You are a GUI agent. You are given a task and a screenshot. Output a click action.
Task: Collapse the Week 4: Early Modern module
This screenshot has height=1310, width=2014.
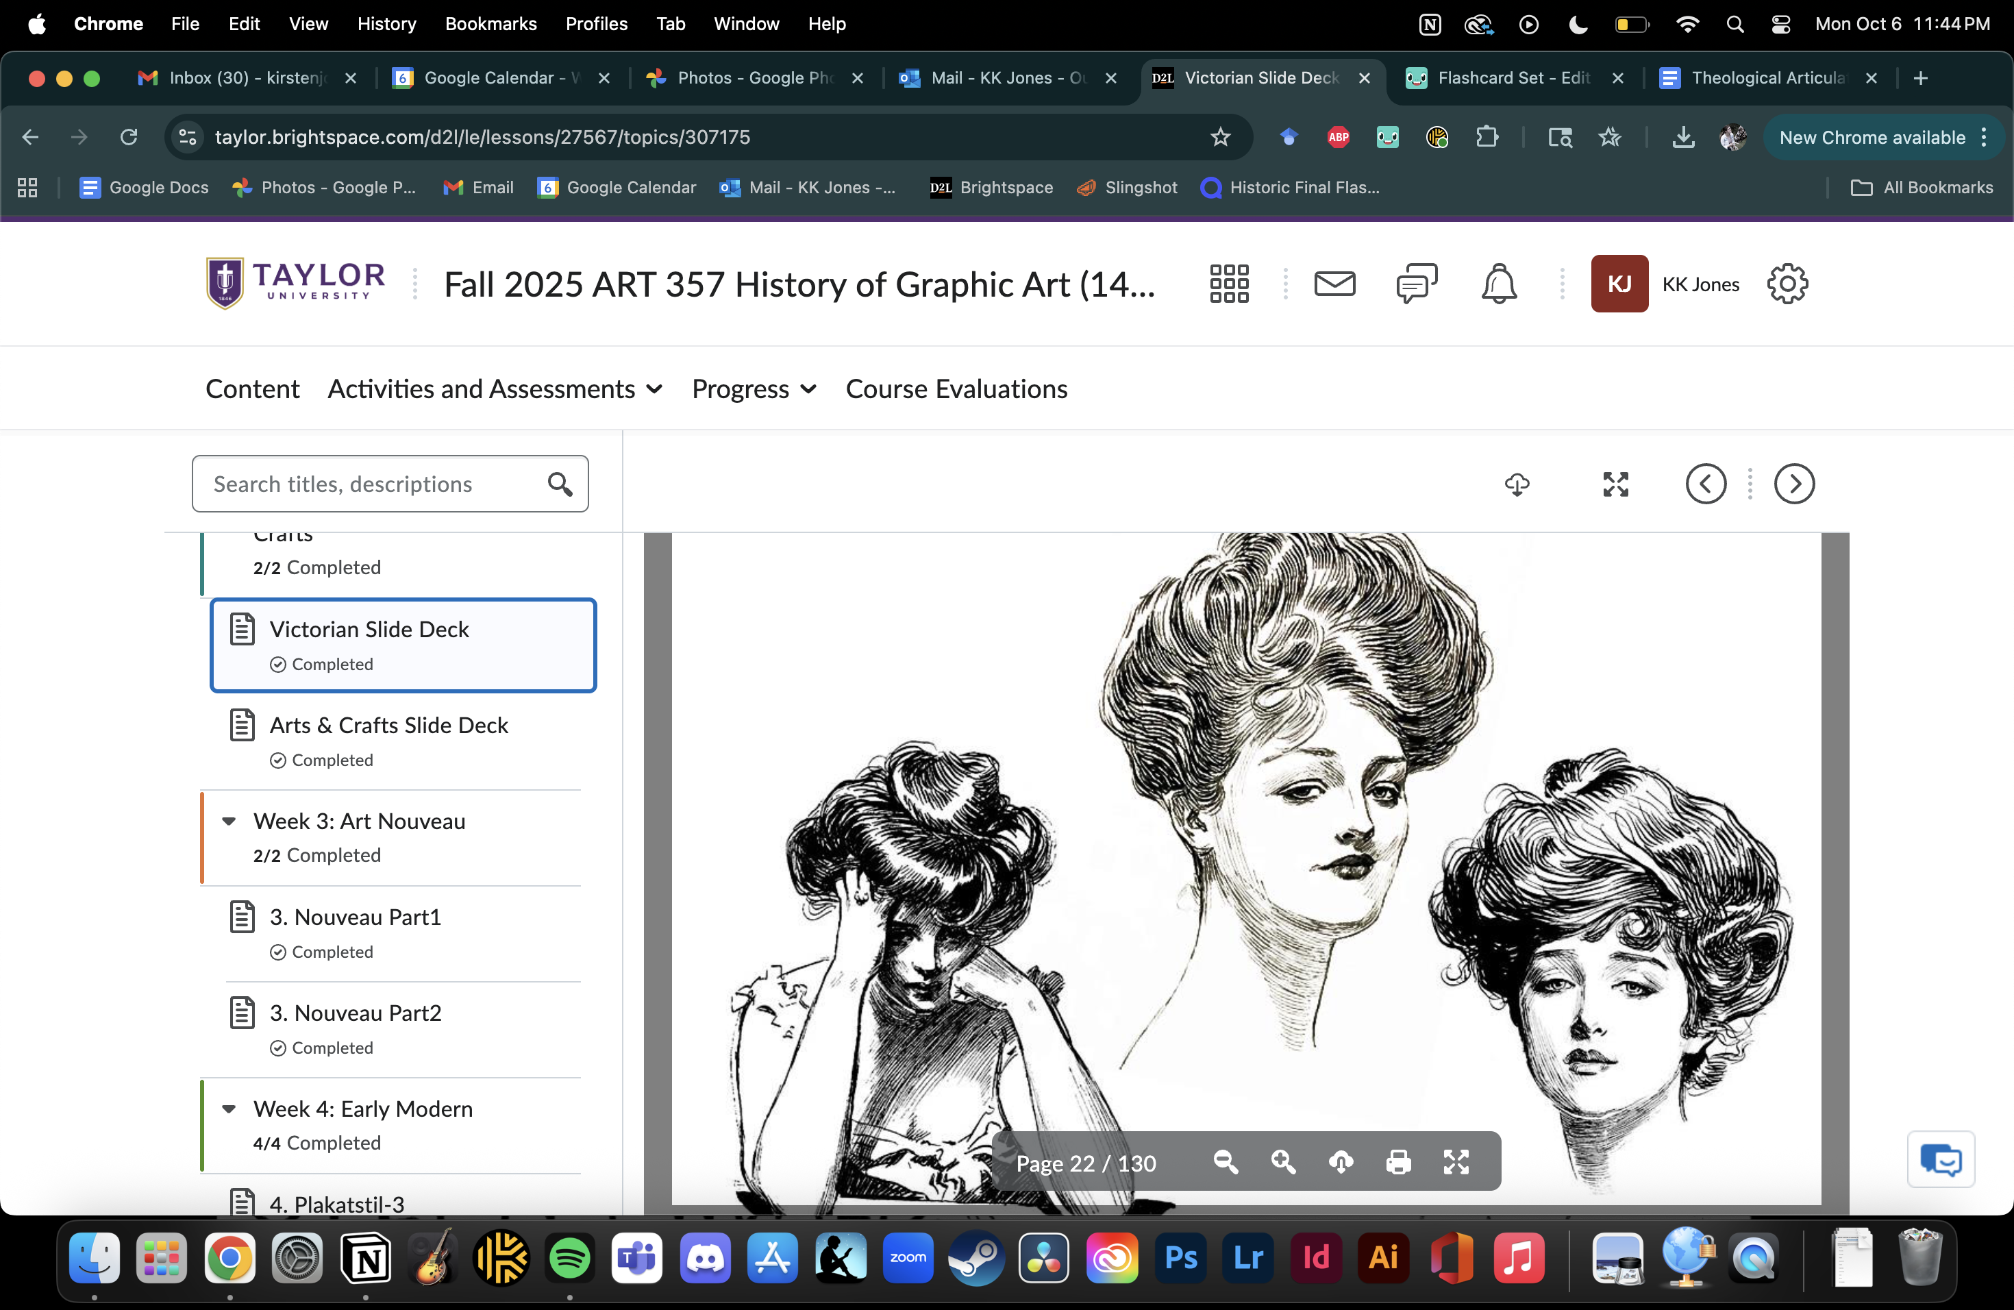click(x=229, y=1109)
